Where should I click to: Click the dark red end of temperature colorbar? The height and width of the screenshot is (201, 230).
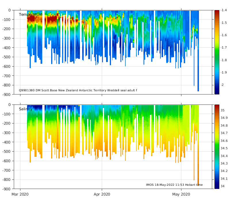pyautogui.click(x=217, y=12)
